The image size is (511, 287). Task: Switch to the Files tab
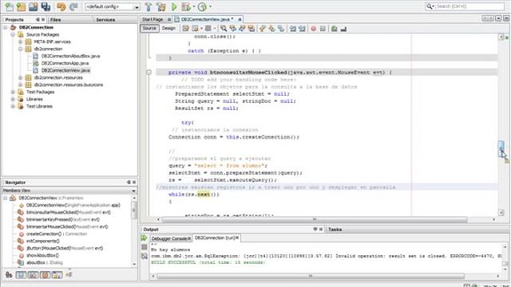tap(55, 20)
